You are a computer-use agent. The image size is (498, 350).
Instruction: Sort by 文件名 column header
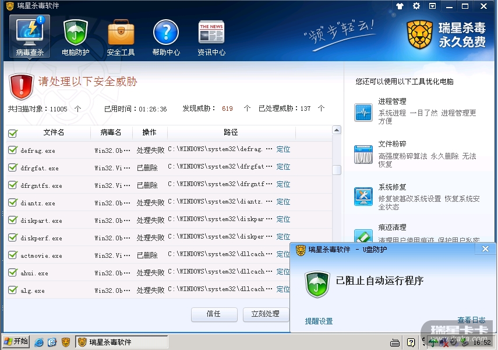pos(54,132)
